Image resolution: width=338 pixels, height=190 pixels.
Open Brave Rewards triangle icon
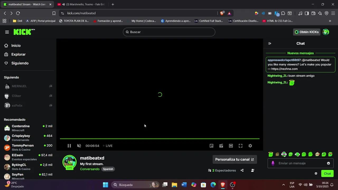(229, 13)
